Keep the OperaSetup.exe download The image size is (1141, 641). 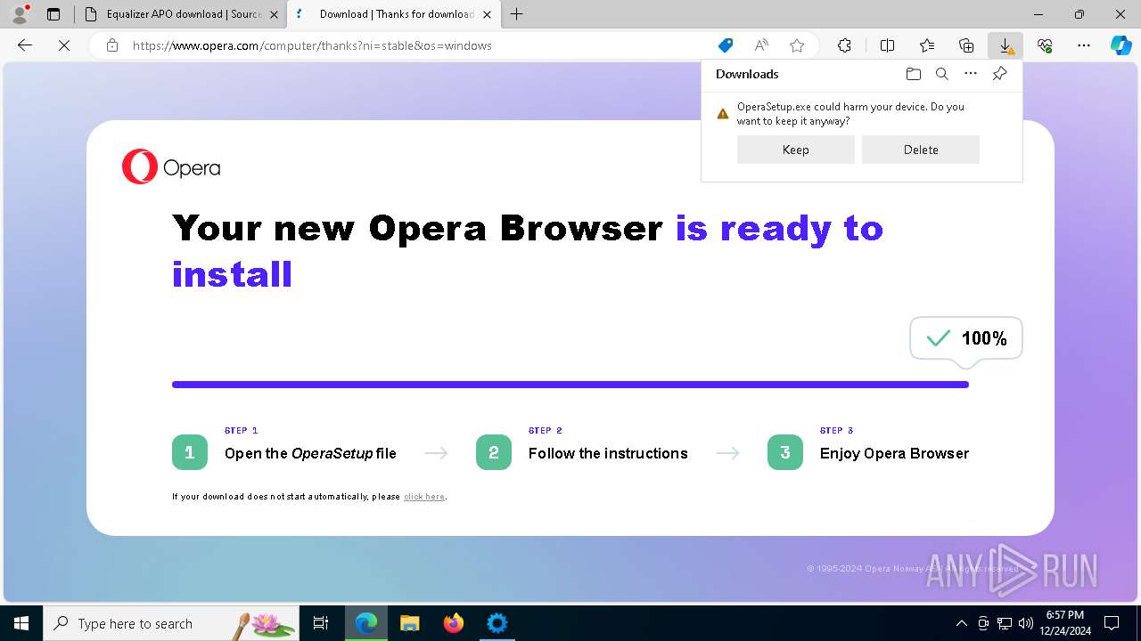pyautogui.click(x=795, y=150)
